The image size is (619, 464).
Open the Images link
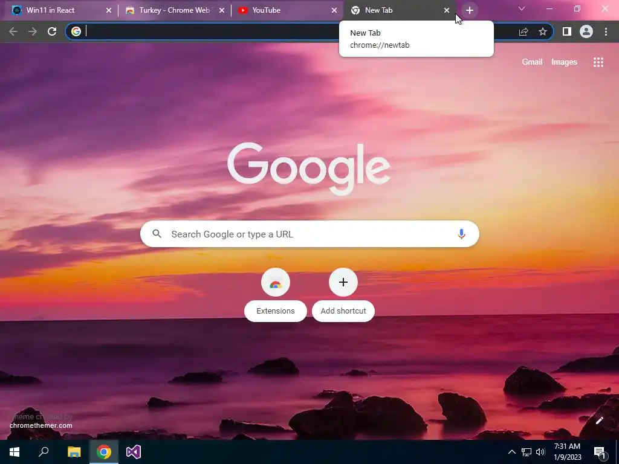(x=564, y=62)
